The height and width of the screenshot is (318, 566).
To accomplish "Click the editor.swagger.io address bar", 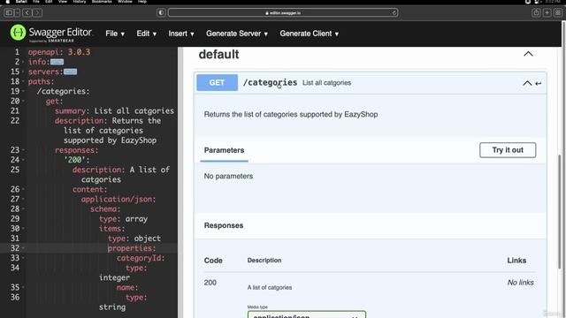I will (283, 12).
